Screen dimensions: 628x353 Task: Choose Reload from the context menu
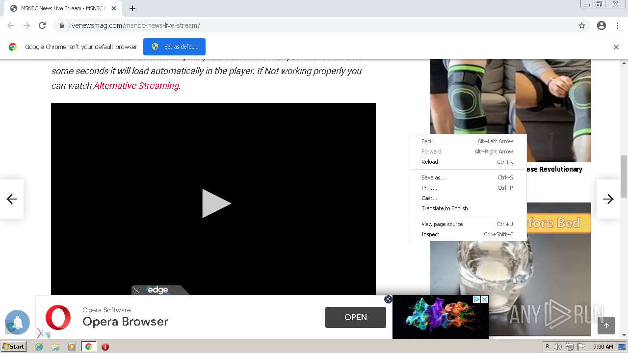point(468,162)
